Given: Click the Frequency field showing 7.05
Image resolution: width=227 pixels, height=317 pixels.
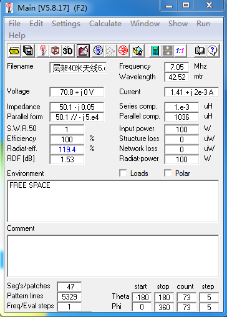Looking at the screenshot, I should (176, 67).
